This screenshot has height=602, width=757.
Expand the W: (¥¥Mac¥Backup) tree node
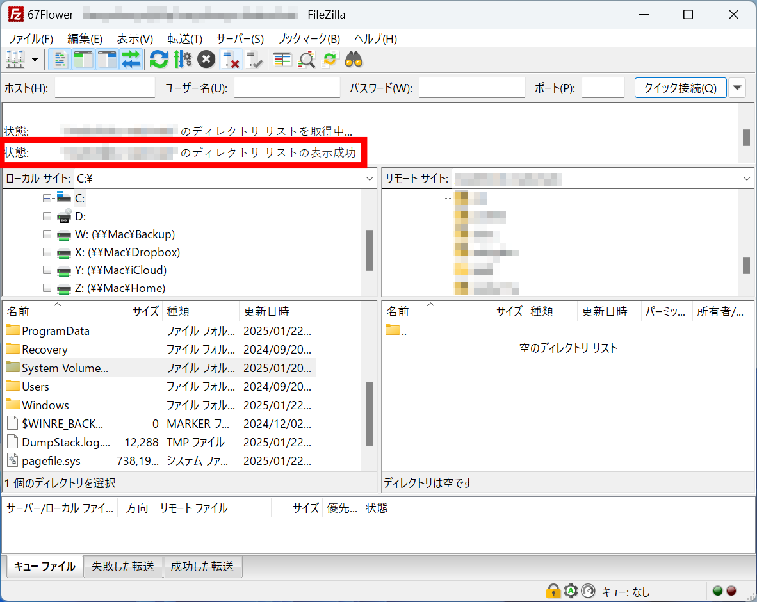tap(47, 234)
